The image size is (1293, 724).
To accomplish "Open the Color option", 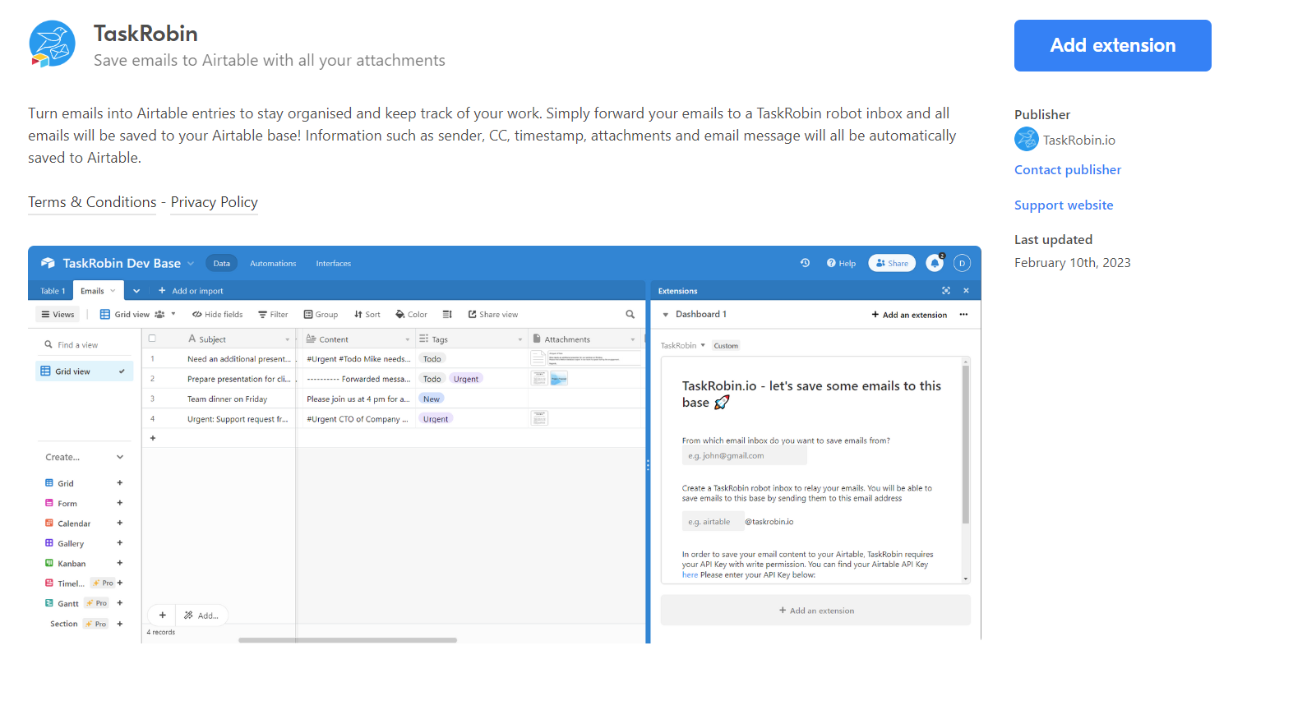I will 411,315.
